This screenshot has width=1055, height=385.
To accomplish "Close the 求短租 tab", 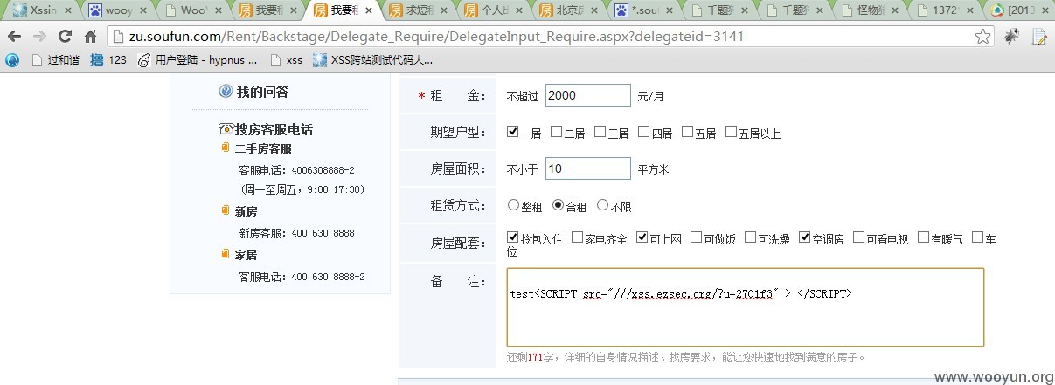I will pyautogui.click(x=442, y=10).
